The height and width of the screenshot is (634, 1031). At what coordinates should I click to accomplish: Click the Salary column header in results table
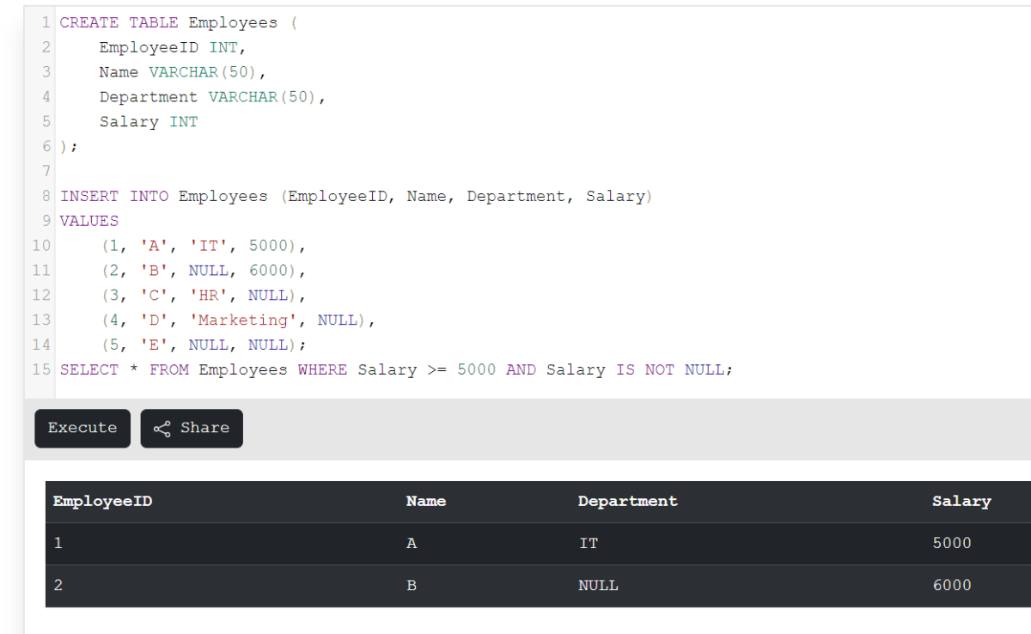pos(961,501)
